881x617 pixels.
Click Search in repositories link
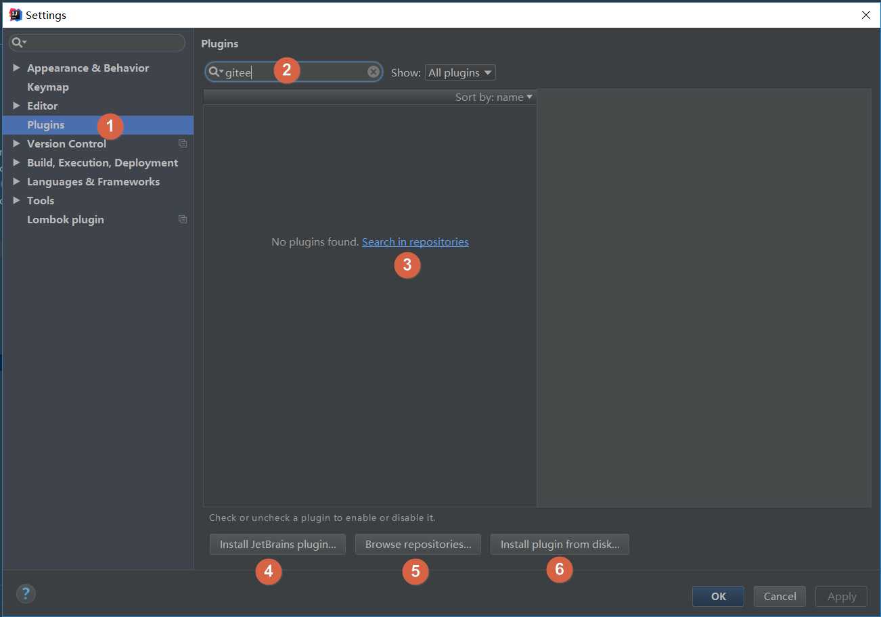[415, 242]
